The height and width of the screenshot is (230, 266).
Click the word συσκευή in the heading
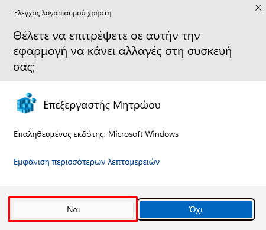209,52
